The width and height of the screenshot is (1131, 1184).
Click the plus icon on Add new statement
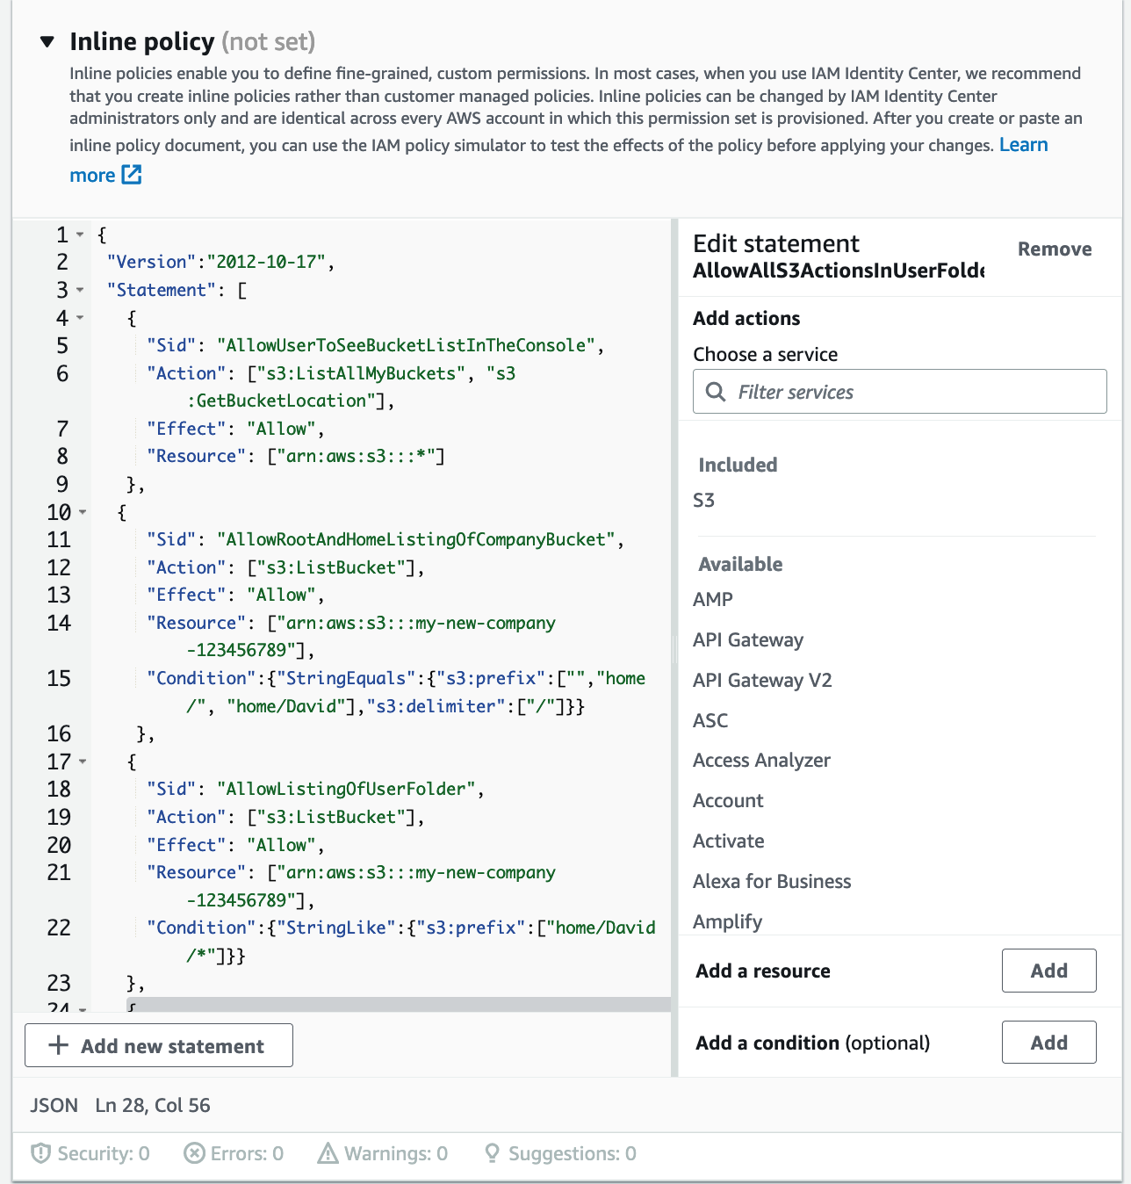pos(58,1045)
